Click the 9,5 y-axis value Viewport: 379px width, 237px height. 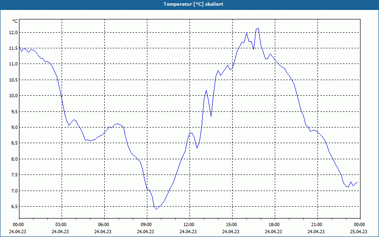click(x=14, y=111)
